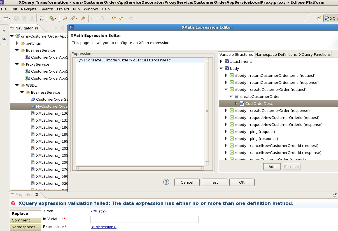
Task: Click the (x)= variables icon on left strip
Action: tap(4, 39)
